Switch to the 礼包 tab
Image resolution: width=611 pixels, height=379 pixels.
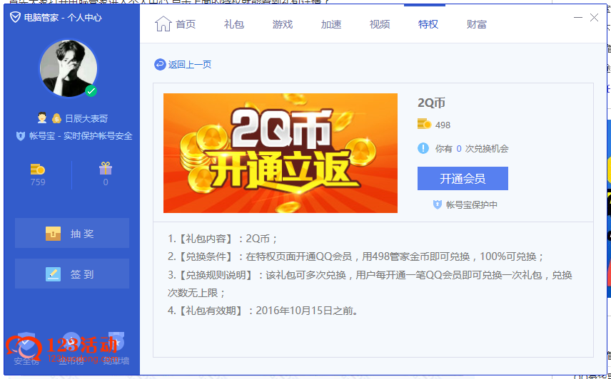[233, 24]
